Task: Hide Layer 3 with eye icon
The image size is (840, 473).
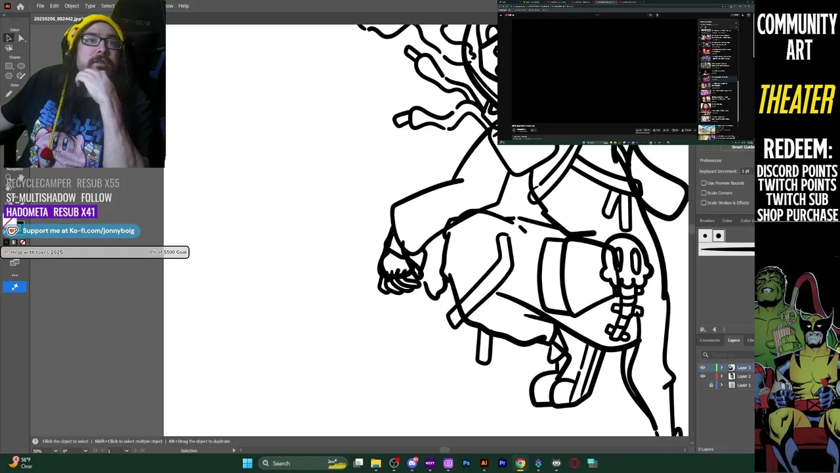Action: [x=703, y=368]
